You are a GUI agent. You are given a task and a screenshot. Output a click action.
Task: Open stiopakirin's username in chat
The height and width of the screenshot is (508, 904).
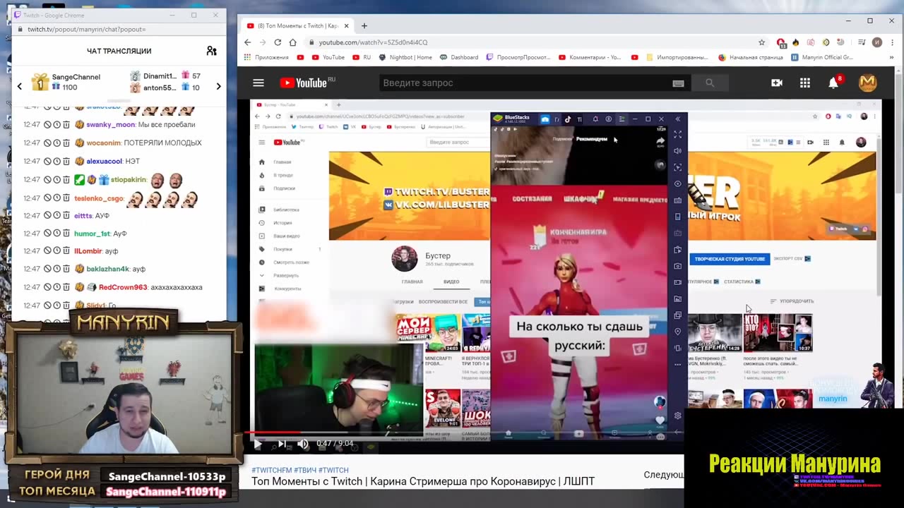click(129, 180)
